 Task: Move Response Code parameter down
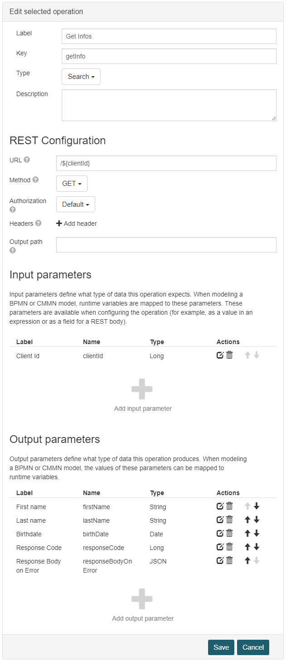(257, 547)
